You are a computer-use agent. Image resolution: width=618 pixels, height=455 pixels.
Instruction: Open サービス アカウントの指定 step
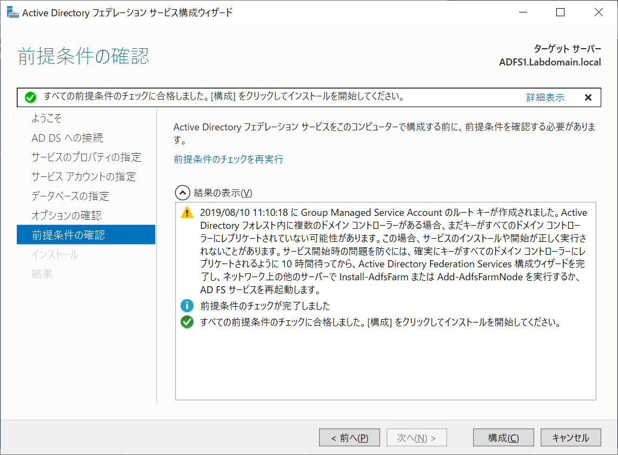tap(84, 176)
